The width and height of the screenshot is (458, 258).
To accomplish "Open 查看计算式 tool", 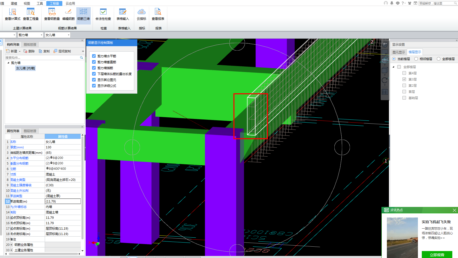I will [13, 14].
